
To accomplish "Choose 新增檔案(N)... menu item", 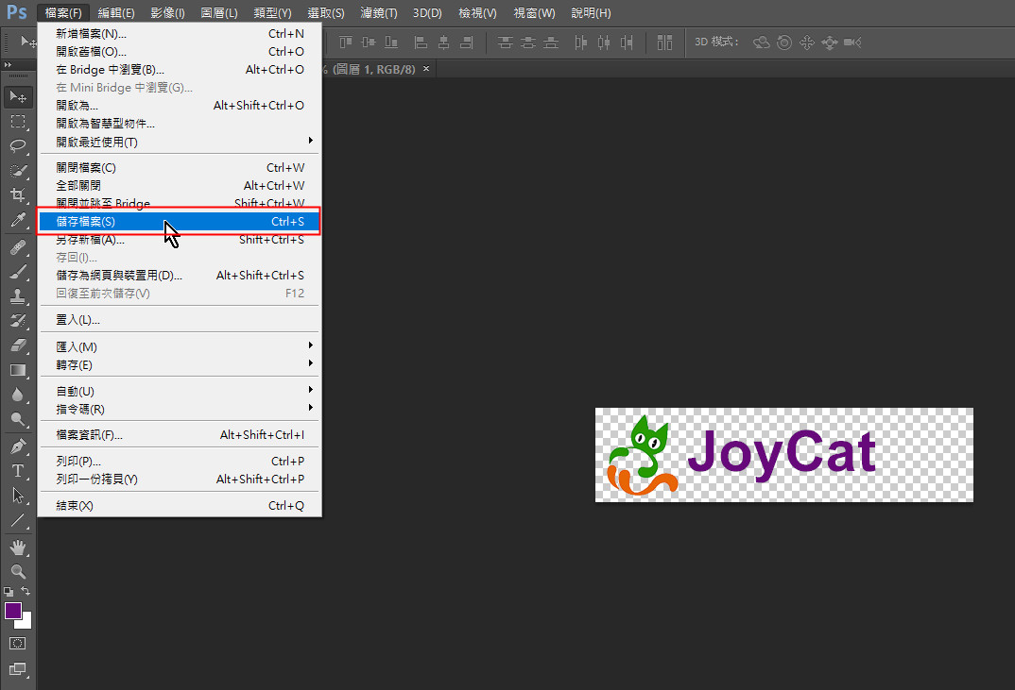I will tap(180, 34).
